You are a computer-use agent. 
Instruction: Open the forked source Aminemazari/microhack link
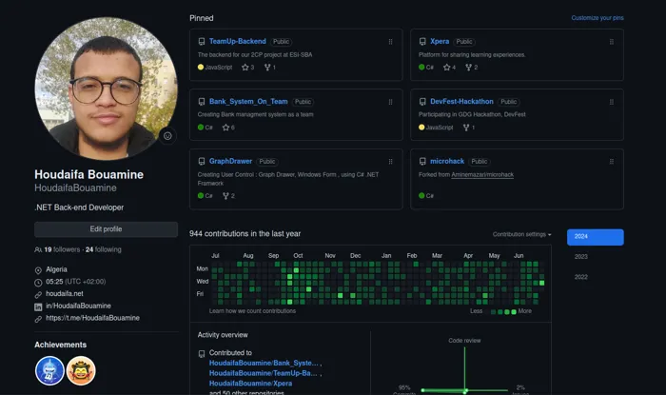click(x=482, y=174)
